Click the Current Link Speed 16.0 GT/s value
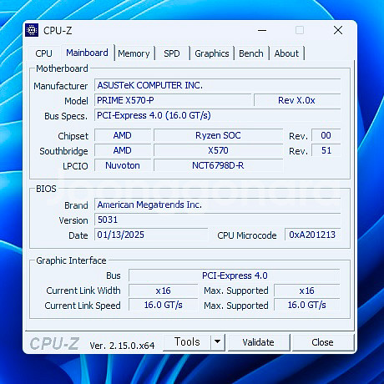The height and width of the screenshot is (384, 384). [x=164, y=305]
